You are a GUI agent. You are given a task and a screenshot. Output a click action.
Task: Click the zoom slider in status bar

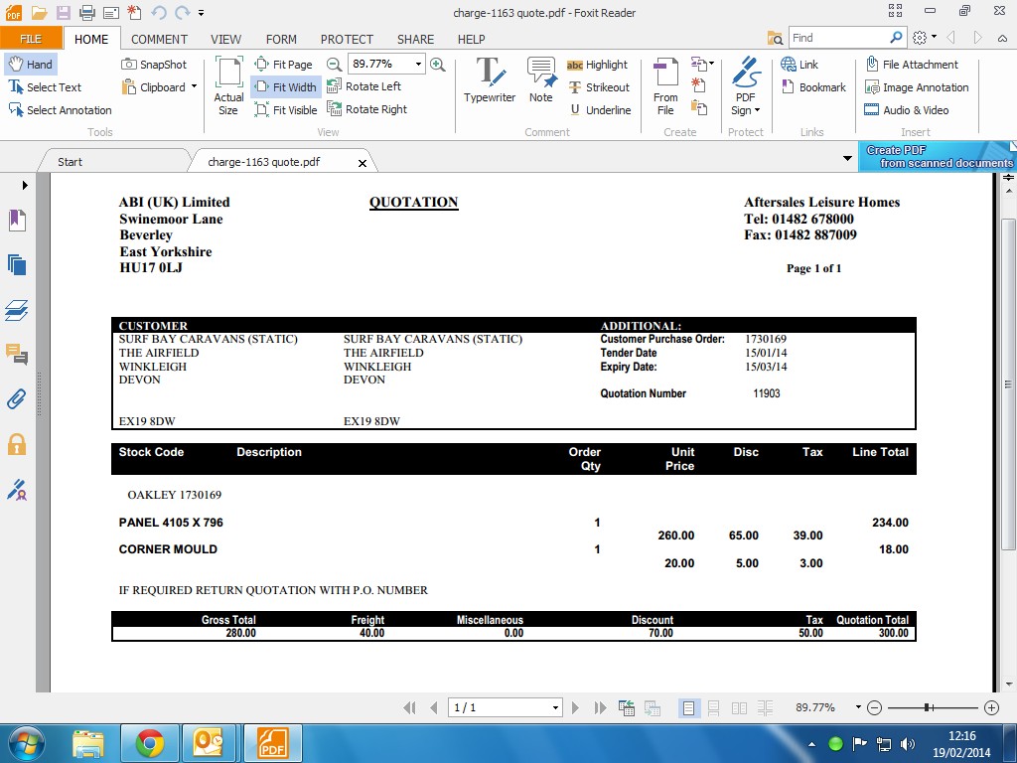(x=927, y=707)
